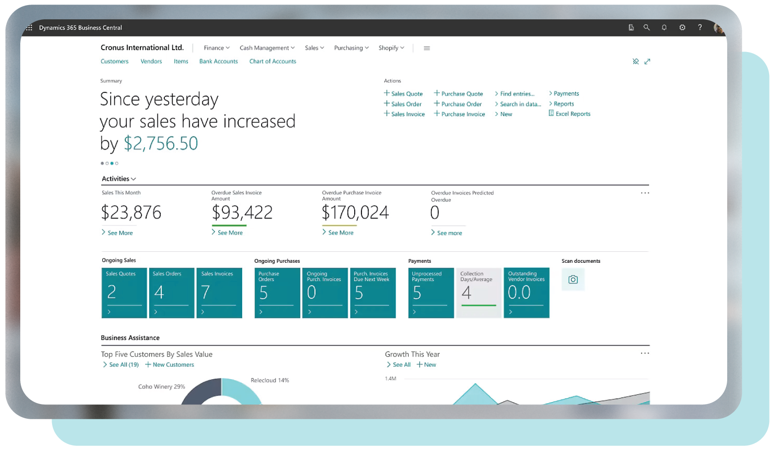Expand the Find entries action
This screenshot has width=782, height=456.
[514, 93]
